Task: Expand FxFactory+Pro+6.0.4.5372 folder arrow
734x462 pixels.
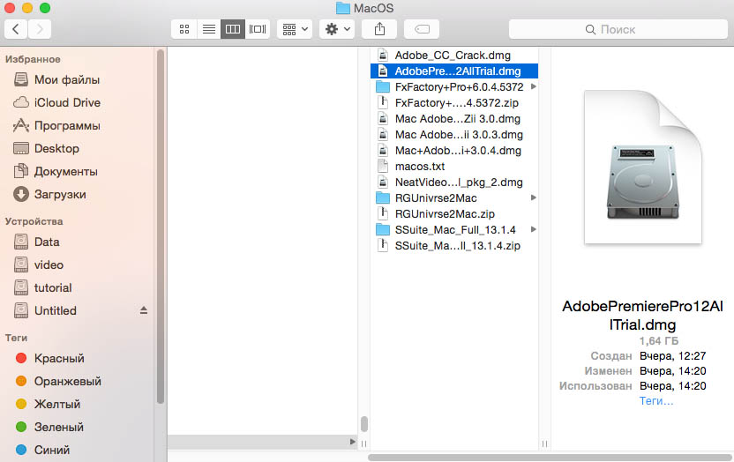Action: [x=533, y=86]
